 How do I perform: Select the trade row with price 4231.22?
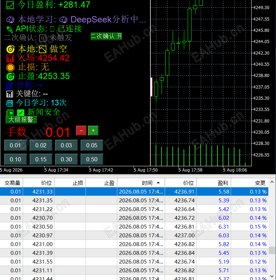[x=134, y=209]
